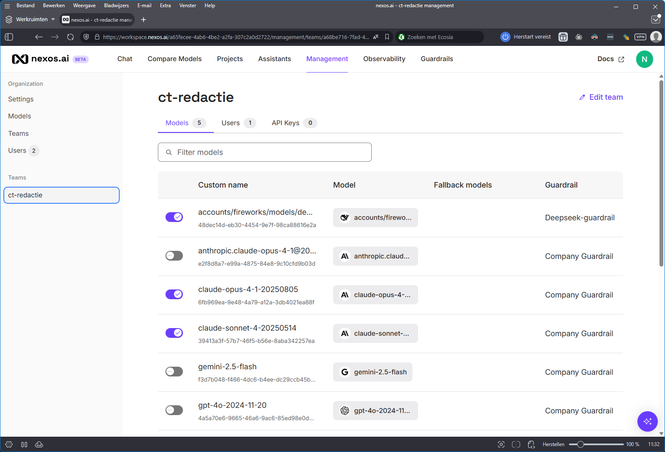Open the VPN extension icon
Screen dimensions: 665x452
tap(640, 37)
